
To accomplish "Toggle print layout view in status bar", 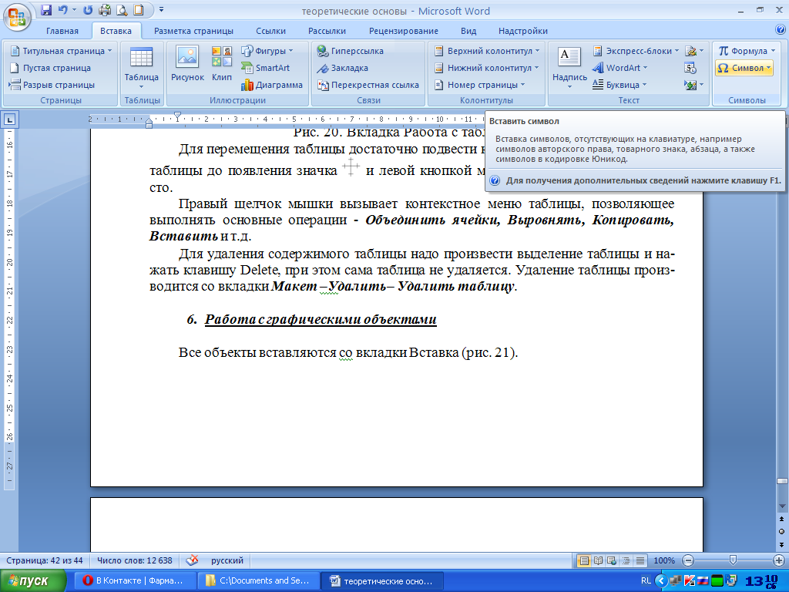I will tap(584, 560).
